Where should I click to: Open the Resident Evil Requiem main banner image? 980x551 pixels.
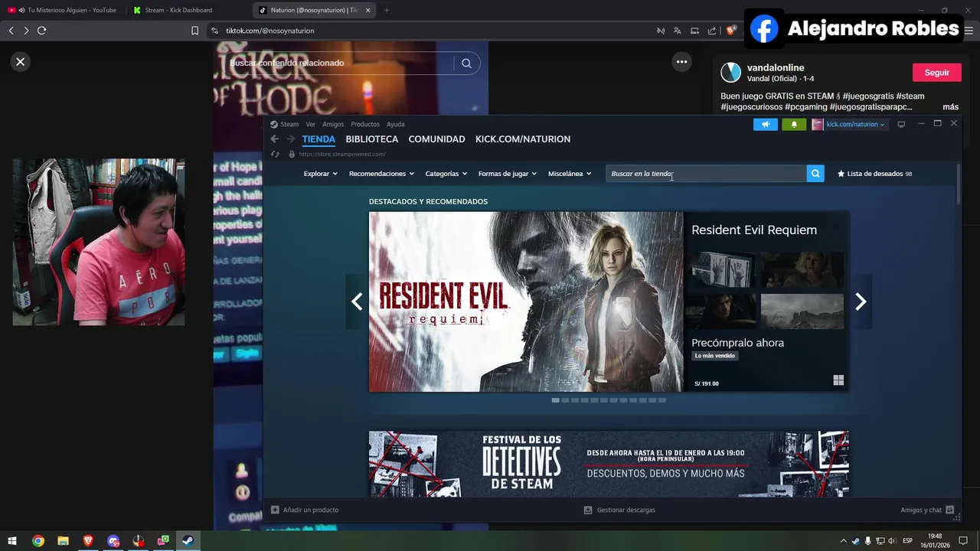pyautogui.click(x=526, y=302)
